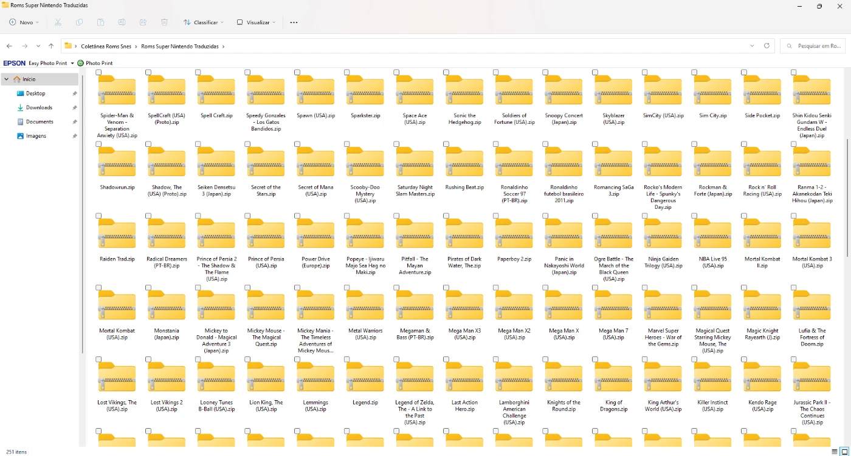Go up one folder level
Screen dimensions: 851x456
click(x=51, y=46)
